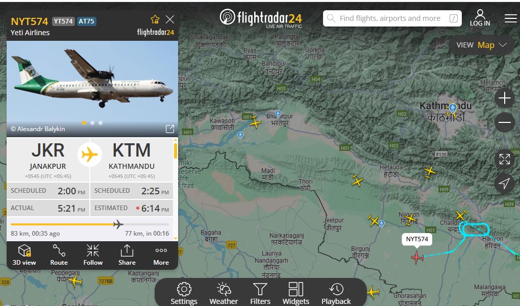Click the flight progress bar plane marker

tap(118, 224)
